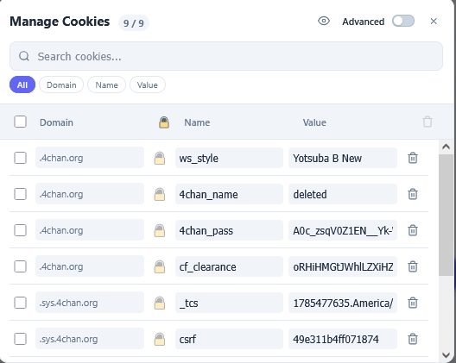The height and width of the screenshot is (363, 456).
Task: Delete the ws_style cookie with trash icon
Action: coord(413,158)
